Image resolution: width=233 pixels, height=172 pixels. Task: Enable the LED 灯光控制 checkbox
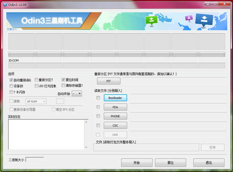point(37,86)
